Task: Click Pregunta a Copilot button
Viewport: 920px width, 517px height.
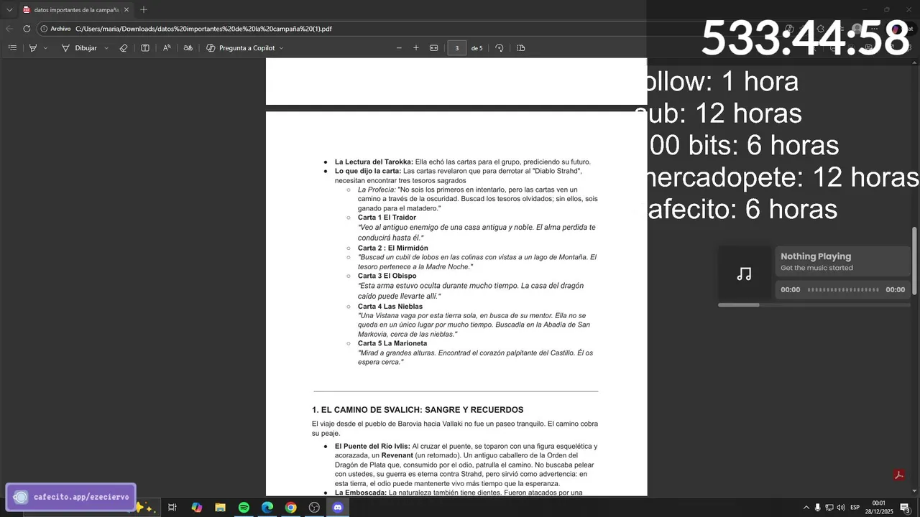Action: [x=241, y=48]
